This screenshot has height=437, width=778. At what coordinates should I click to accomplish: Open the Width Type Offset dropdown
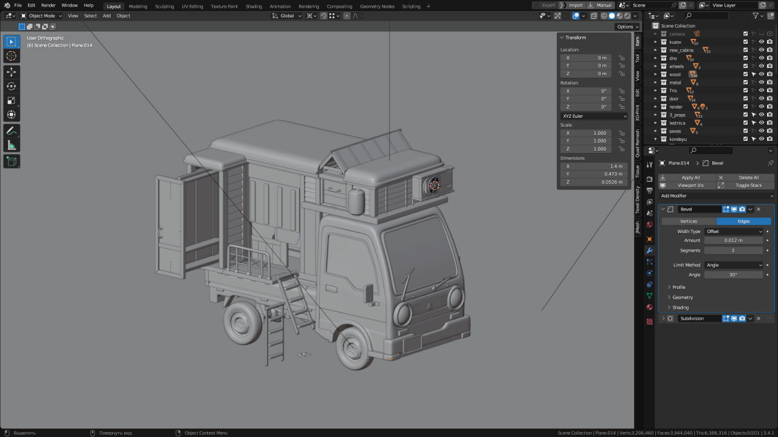734,231
